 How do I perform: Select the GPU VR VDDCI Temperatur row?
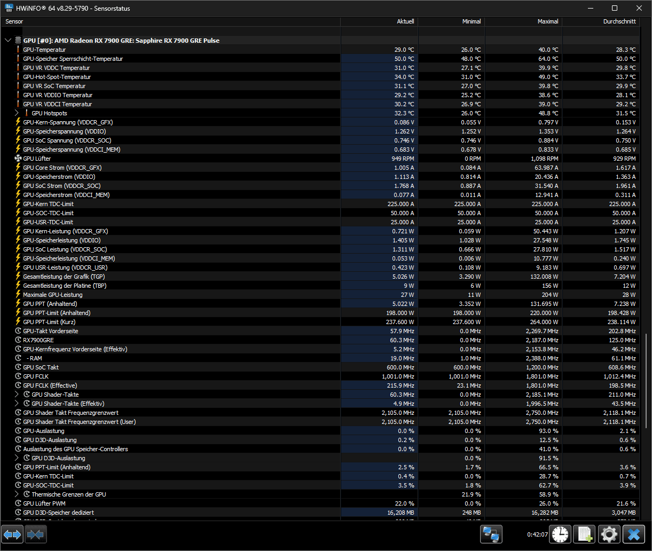coord(320,104)
